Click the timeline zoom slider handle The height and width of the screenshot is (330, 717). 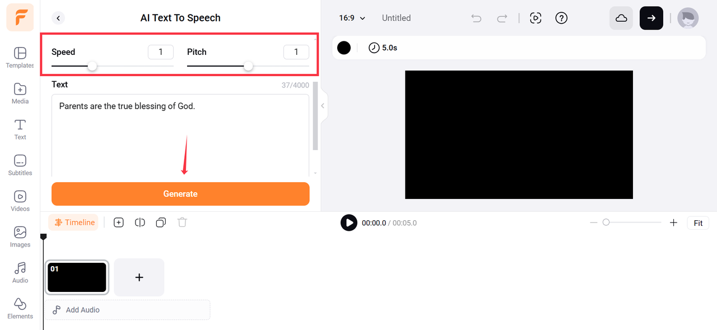[606, 222]
